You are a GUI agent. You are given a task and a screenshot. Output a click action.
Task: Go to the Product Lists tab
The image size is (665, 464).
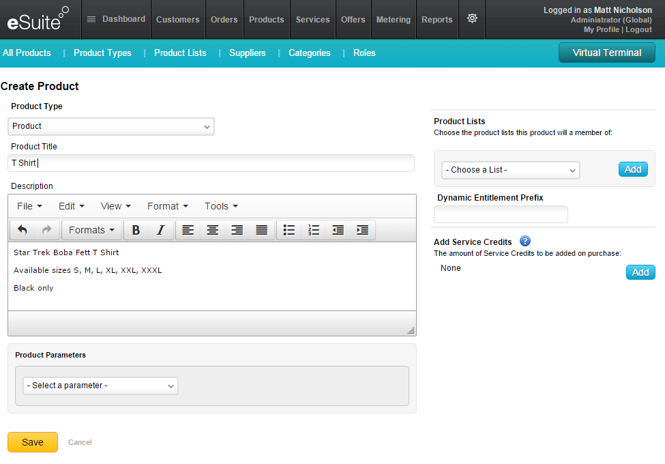[180, 53]
